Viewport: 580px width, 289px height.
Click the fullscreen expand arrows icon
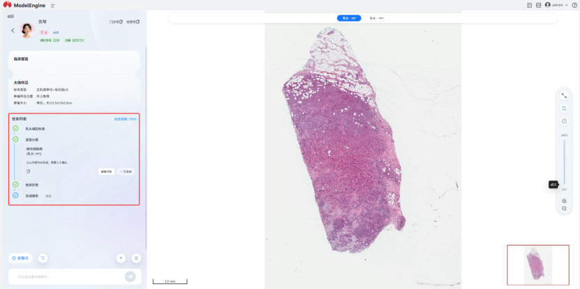[x=564, y=95]
